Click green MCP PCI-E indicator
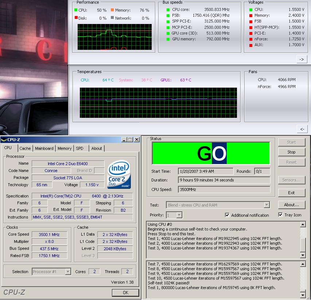311x300 pixels. pos(168,28)
